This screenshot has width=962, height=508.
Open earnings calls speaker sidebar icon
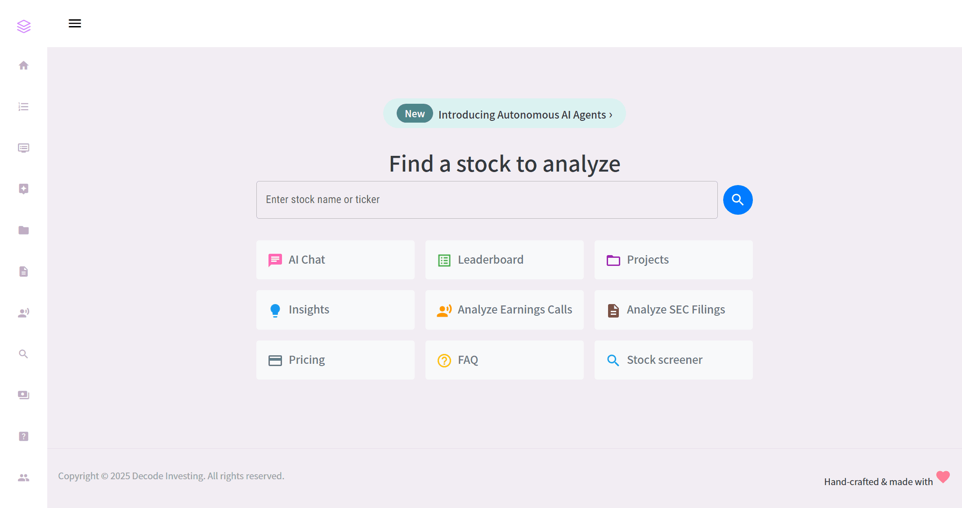[24, 313]
